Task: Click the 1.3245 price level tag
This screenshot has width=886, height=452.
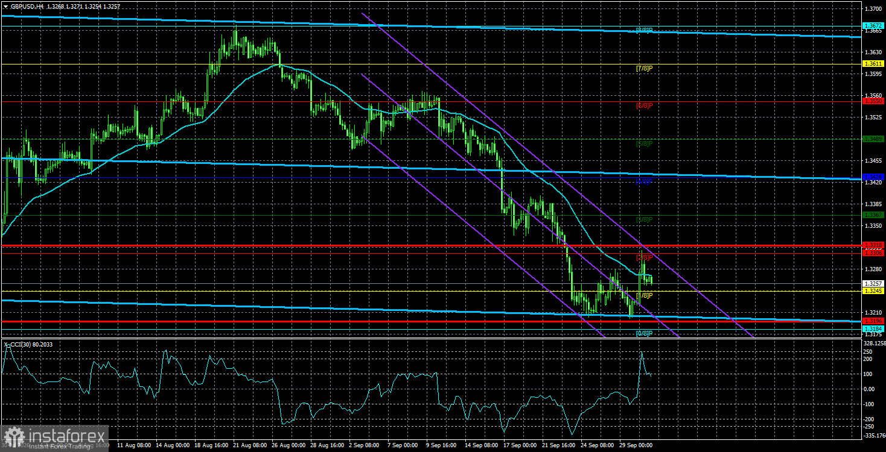Action: click(x=873, y=291)
